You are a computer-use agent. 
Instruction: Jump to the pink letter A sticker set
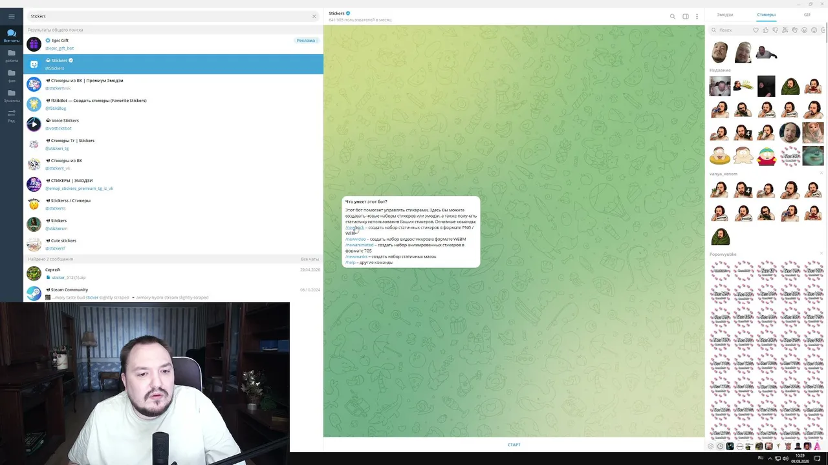pos(817,446)
